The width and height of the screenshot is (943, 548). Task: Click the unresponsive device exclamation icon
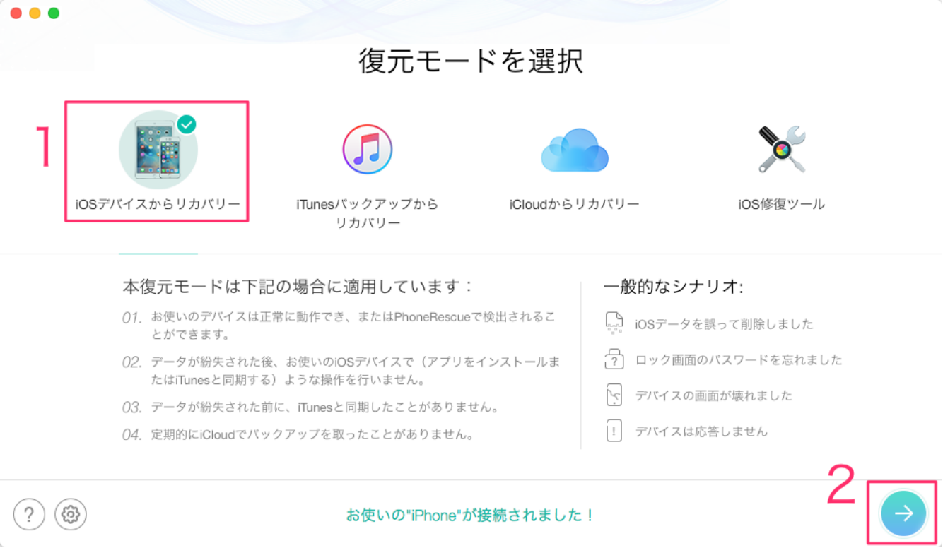614,431
